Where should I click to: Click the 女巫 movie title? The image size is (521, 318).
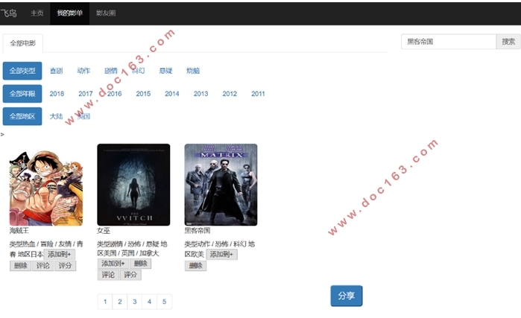point(104,230)
